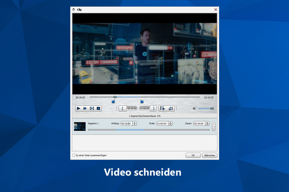Click the Segment 1 range bar
This screenshot has width=289, height=192.
point(149,130)
